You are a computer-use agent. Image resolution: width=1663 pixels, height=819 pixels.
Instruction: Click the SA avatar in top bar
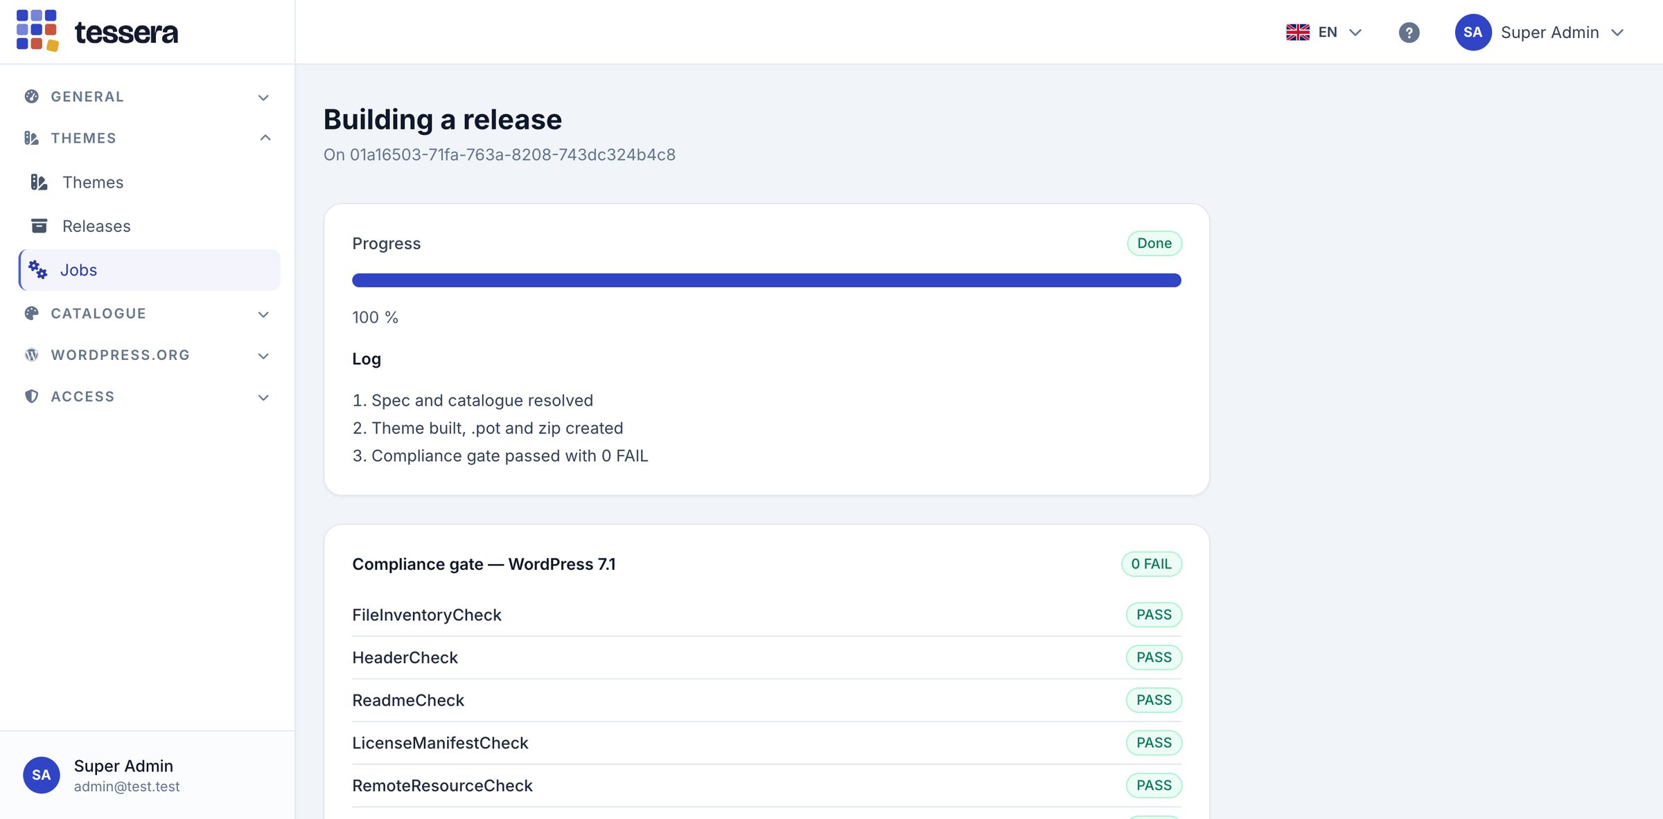point(1473,33)
